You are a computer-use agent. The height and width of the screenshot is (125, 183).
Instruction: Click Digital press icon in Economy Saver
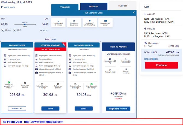click(5, 56)
